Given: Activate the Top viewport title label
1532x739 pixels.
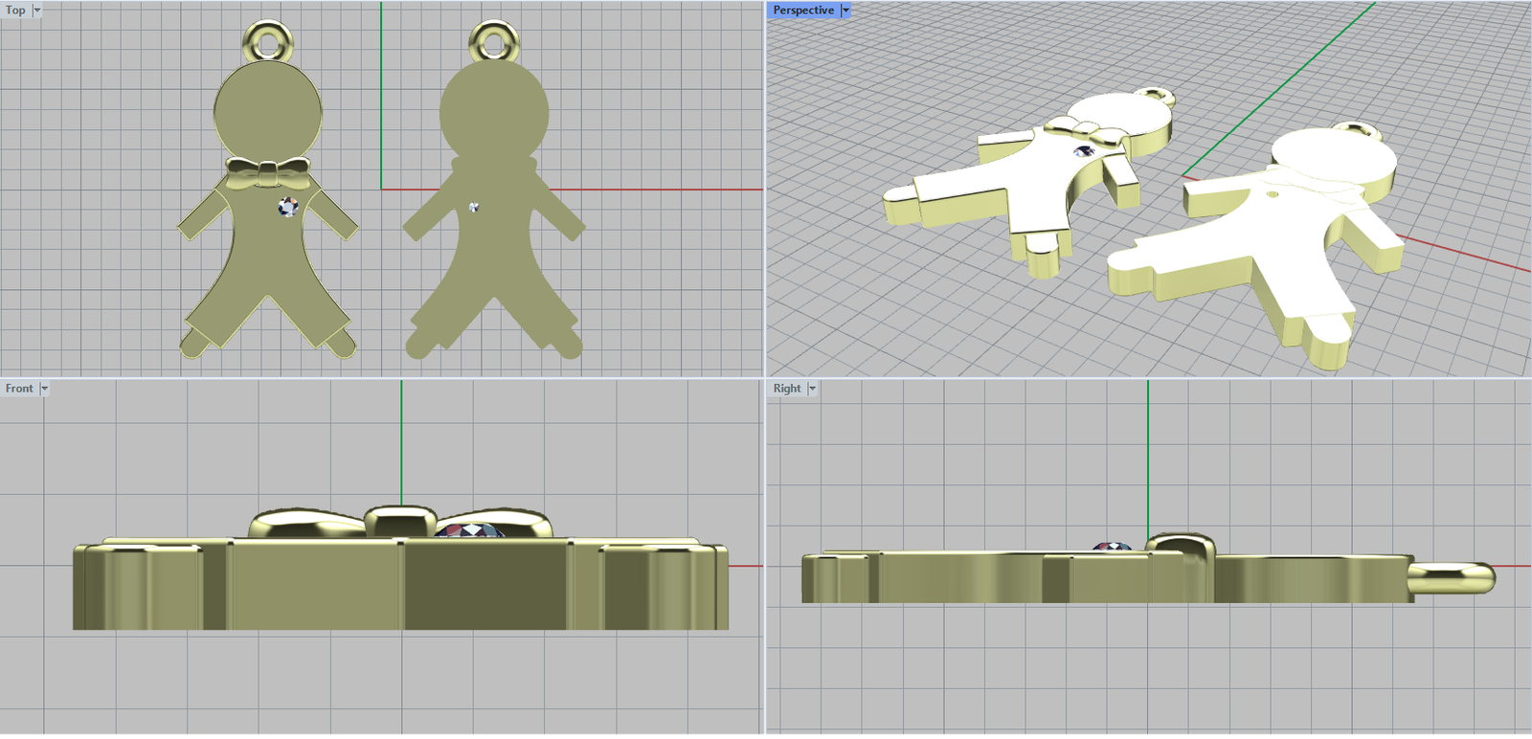Looking at the screenshot, I should [x=15, y=11].
